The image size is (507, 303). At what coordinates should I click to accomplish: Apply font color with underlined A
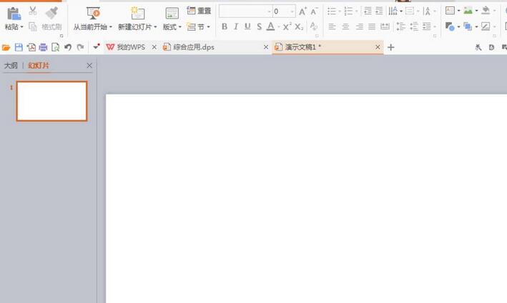pyautogui.click(x=270, y=27)
